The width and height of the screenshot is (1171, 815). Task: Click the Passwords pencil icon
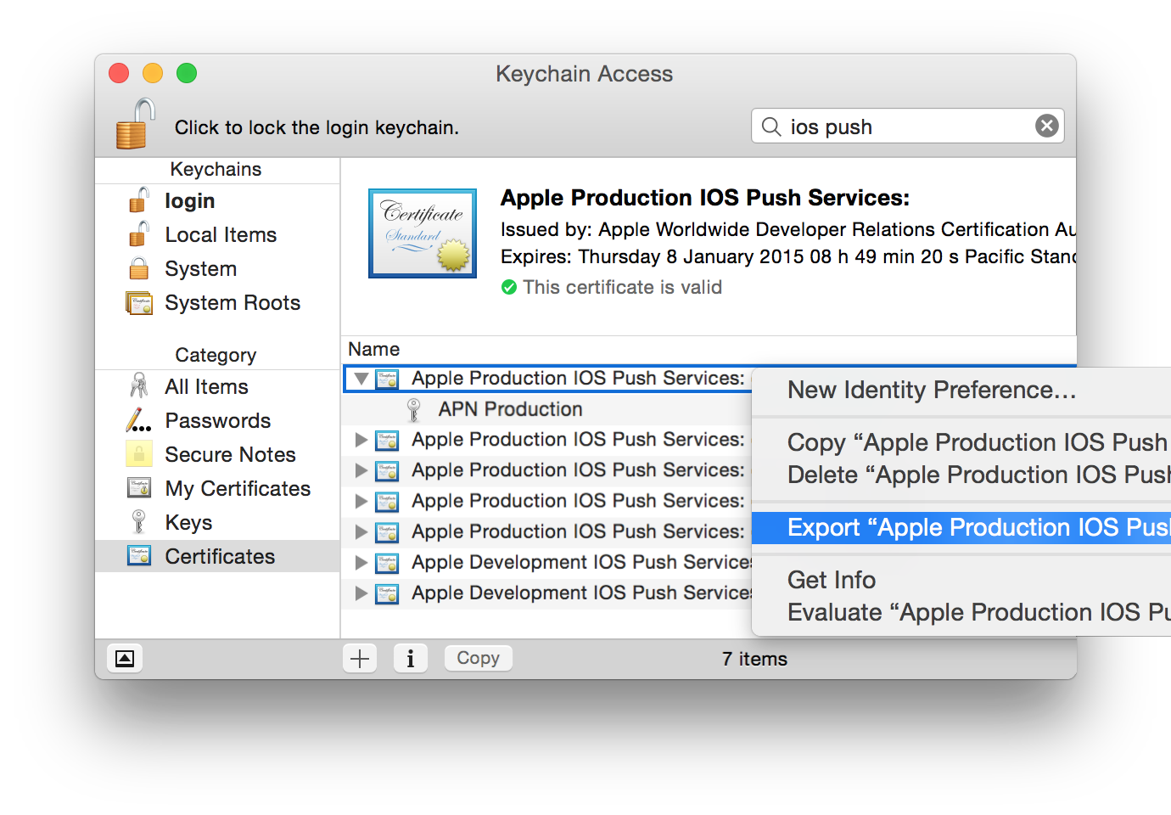pos(139,420)
